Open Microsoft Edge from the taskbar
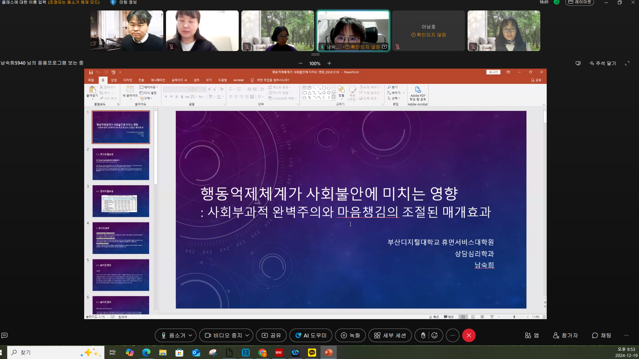 (x=146, y=353)
